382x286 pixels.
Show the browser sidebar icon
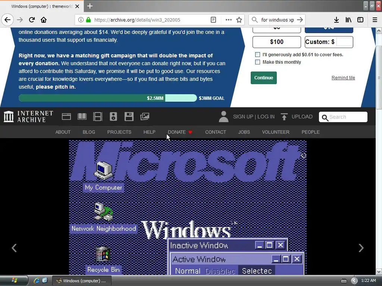(360, 20)
